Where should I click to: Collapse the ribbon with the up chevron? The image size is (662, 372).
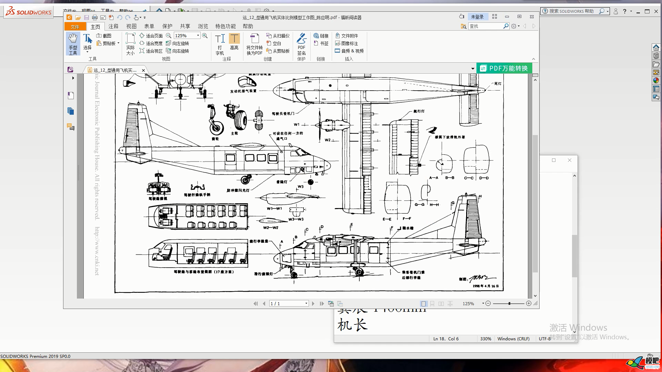point(533,59)
